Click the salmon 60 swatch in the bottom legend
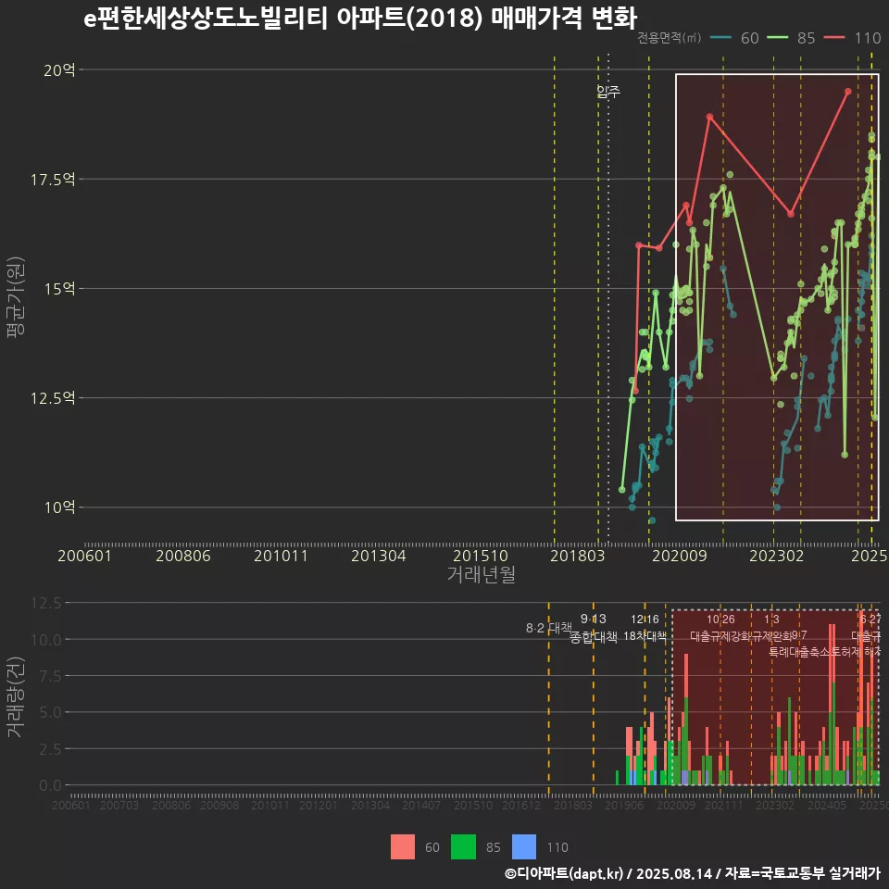Image resolution: width=889 pixels, height=889 pixels. pos(403,847)
